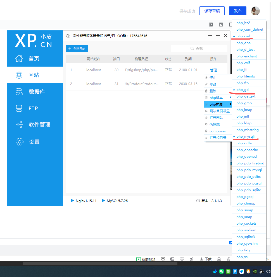Viewport: 271px width, 277px height.
Task: Click the speaker announcement icon
Action: click(68, 36)
